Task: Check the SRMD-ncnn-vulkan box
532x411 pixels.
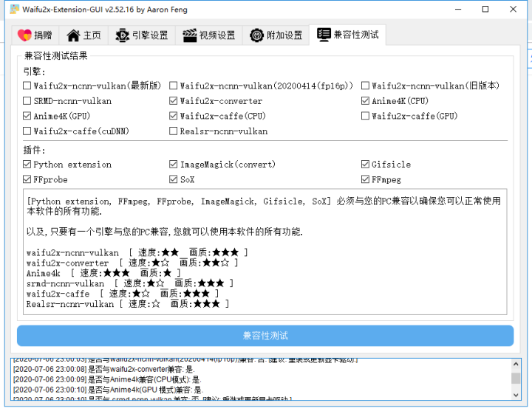Action: (27, 100)
